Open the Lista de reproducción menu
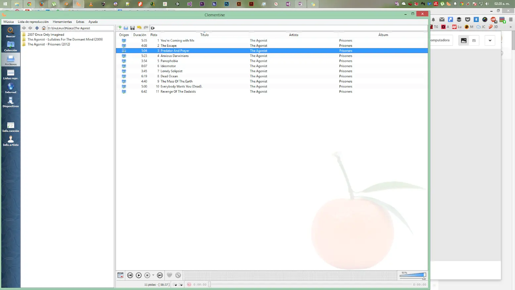515x290 pixels. [x=33, y=22]
